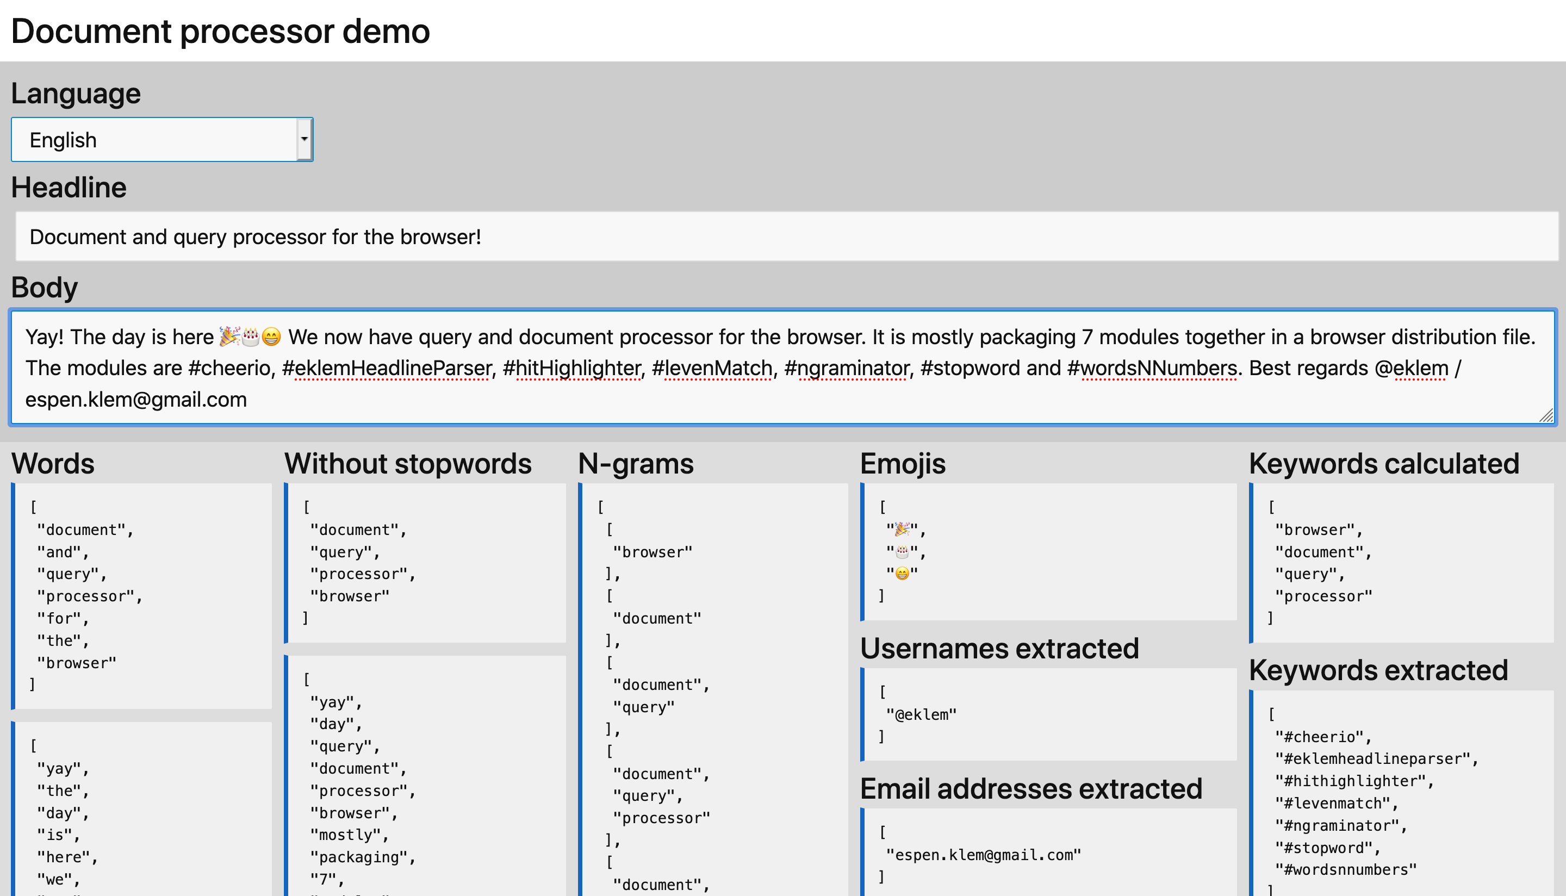Viewport: 1566px width, 896px height.
Task: Click the language selector's dropdown arrow
Action: [305, 139]
